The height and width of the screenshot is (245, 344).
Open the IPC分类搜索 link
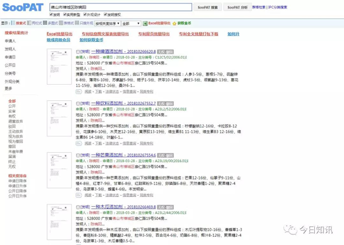point(277,7)
